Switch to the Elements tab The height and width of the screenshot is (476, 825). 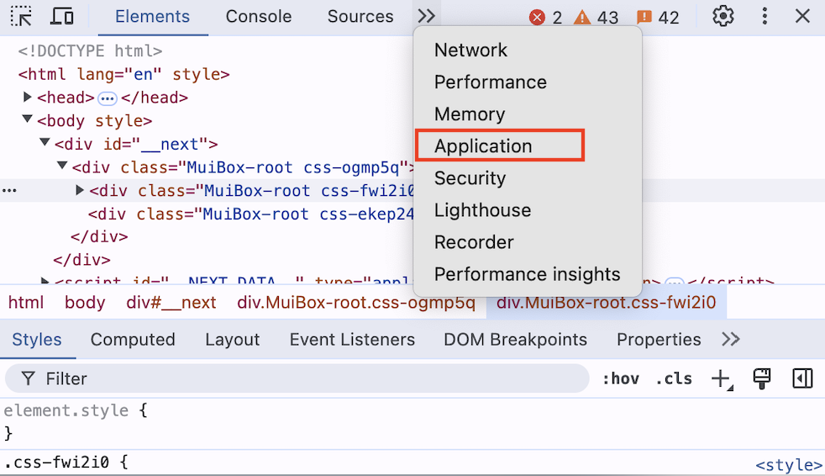click(x=153, y=16)
